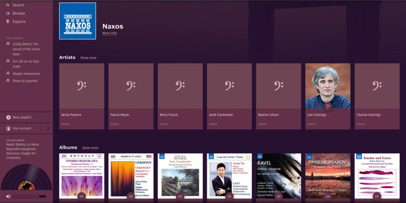Click the Naxos label logo
The height and width of the screenshot is (203, 406).
pos(77,21)
